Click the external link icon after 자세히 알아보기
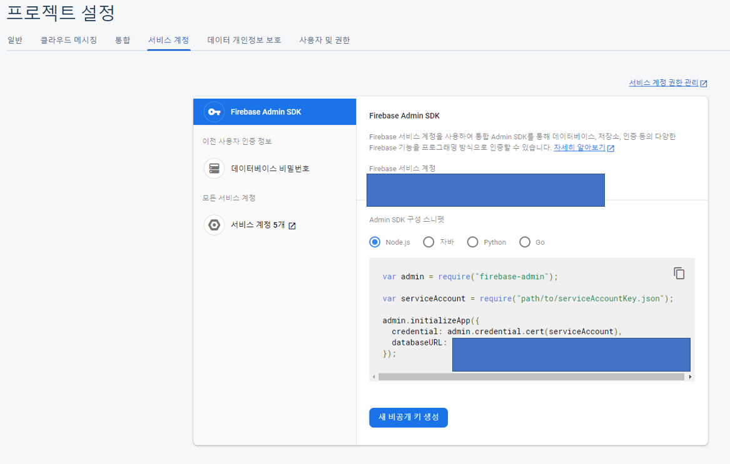This screenshot has width=730, height=464. pyautogui.click(x=611, y=148)
